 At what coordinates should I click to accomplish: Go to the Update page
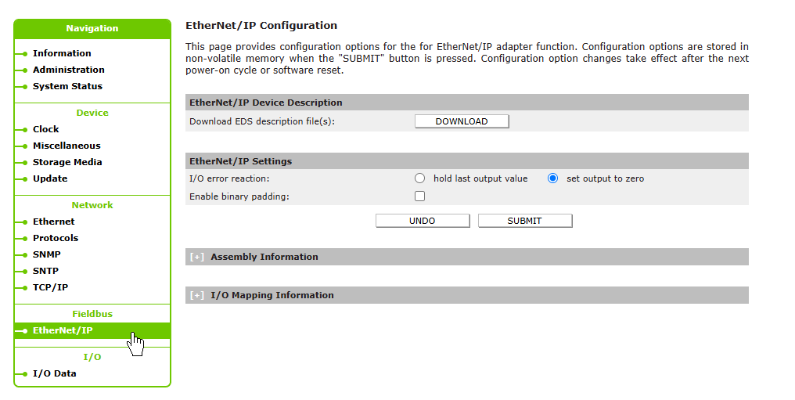click(x=50, y=178)
